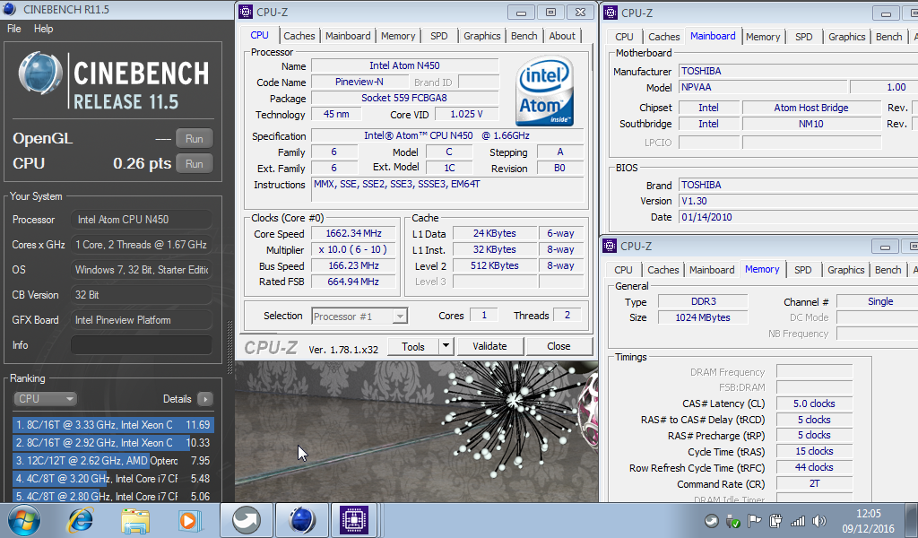Viewport: 918px width, 538px height.
Task: Open Windows Explorer folder icon on taskbar
Action: [x=135, y=520]
